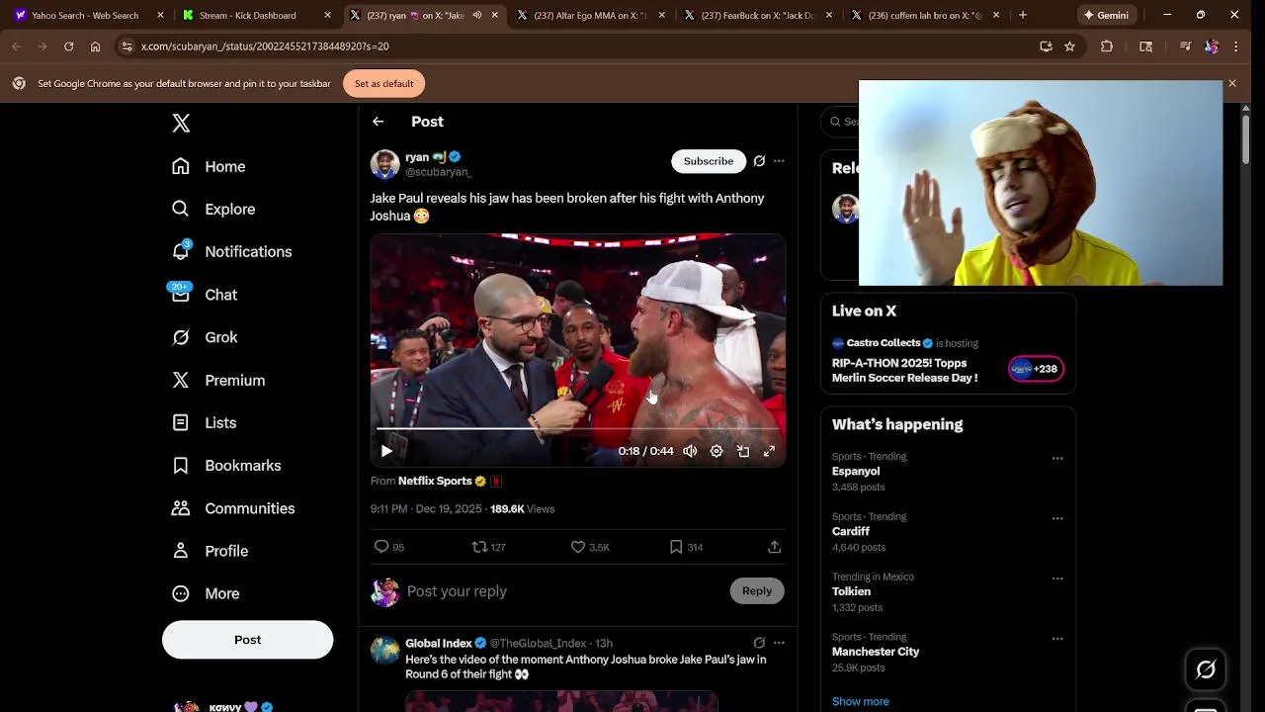Switch to FearBuck on X tab

(757, 15)
